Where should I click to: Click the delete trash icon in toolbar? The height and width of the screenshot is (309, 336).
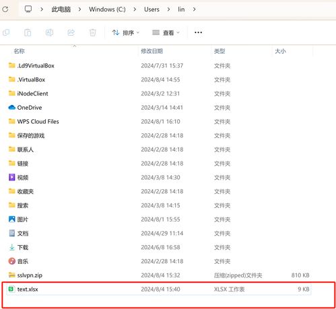(x=92, y=33)
